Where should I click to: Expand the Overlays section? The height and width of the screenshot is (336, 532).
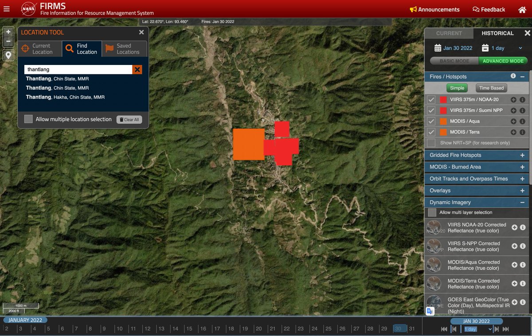coord(522,191)
